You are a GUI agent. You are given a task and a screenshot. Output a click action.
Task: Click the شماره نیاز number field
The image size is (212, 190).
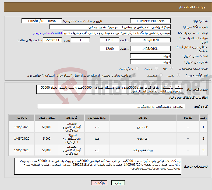150,21
